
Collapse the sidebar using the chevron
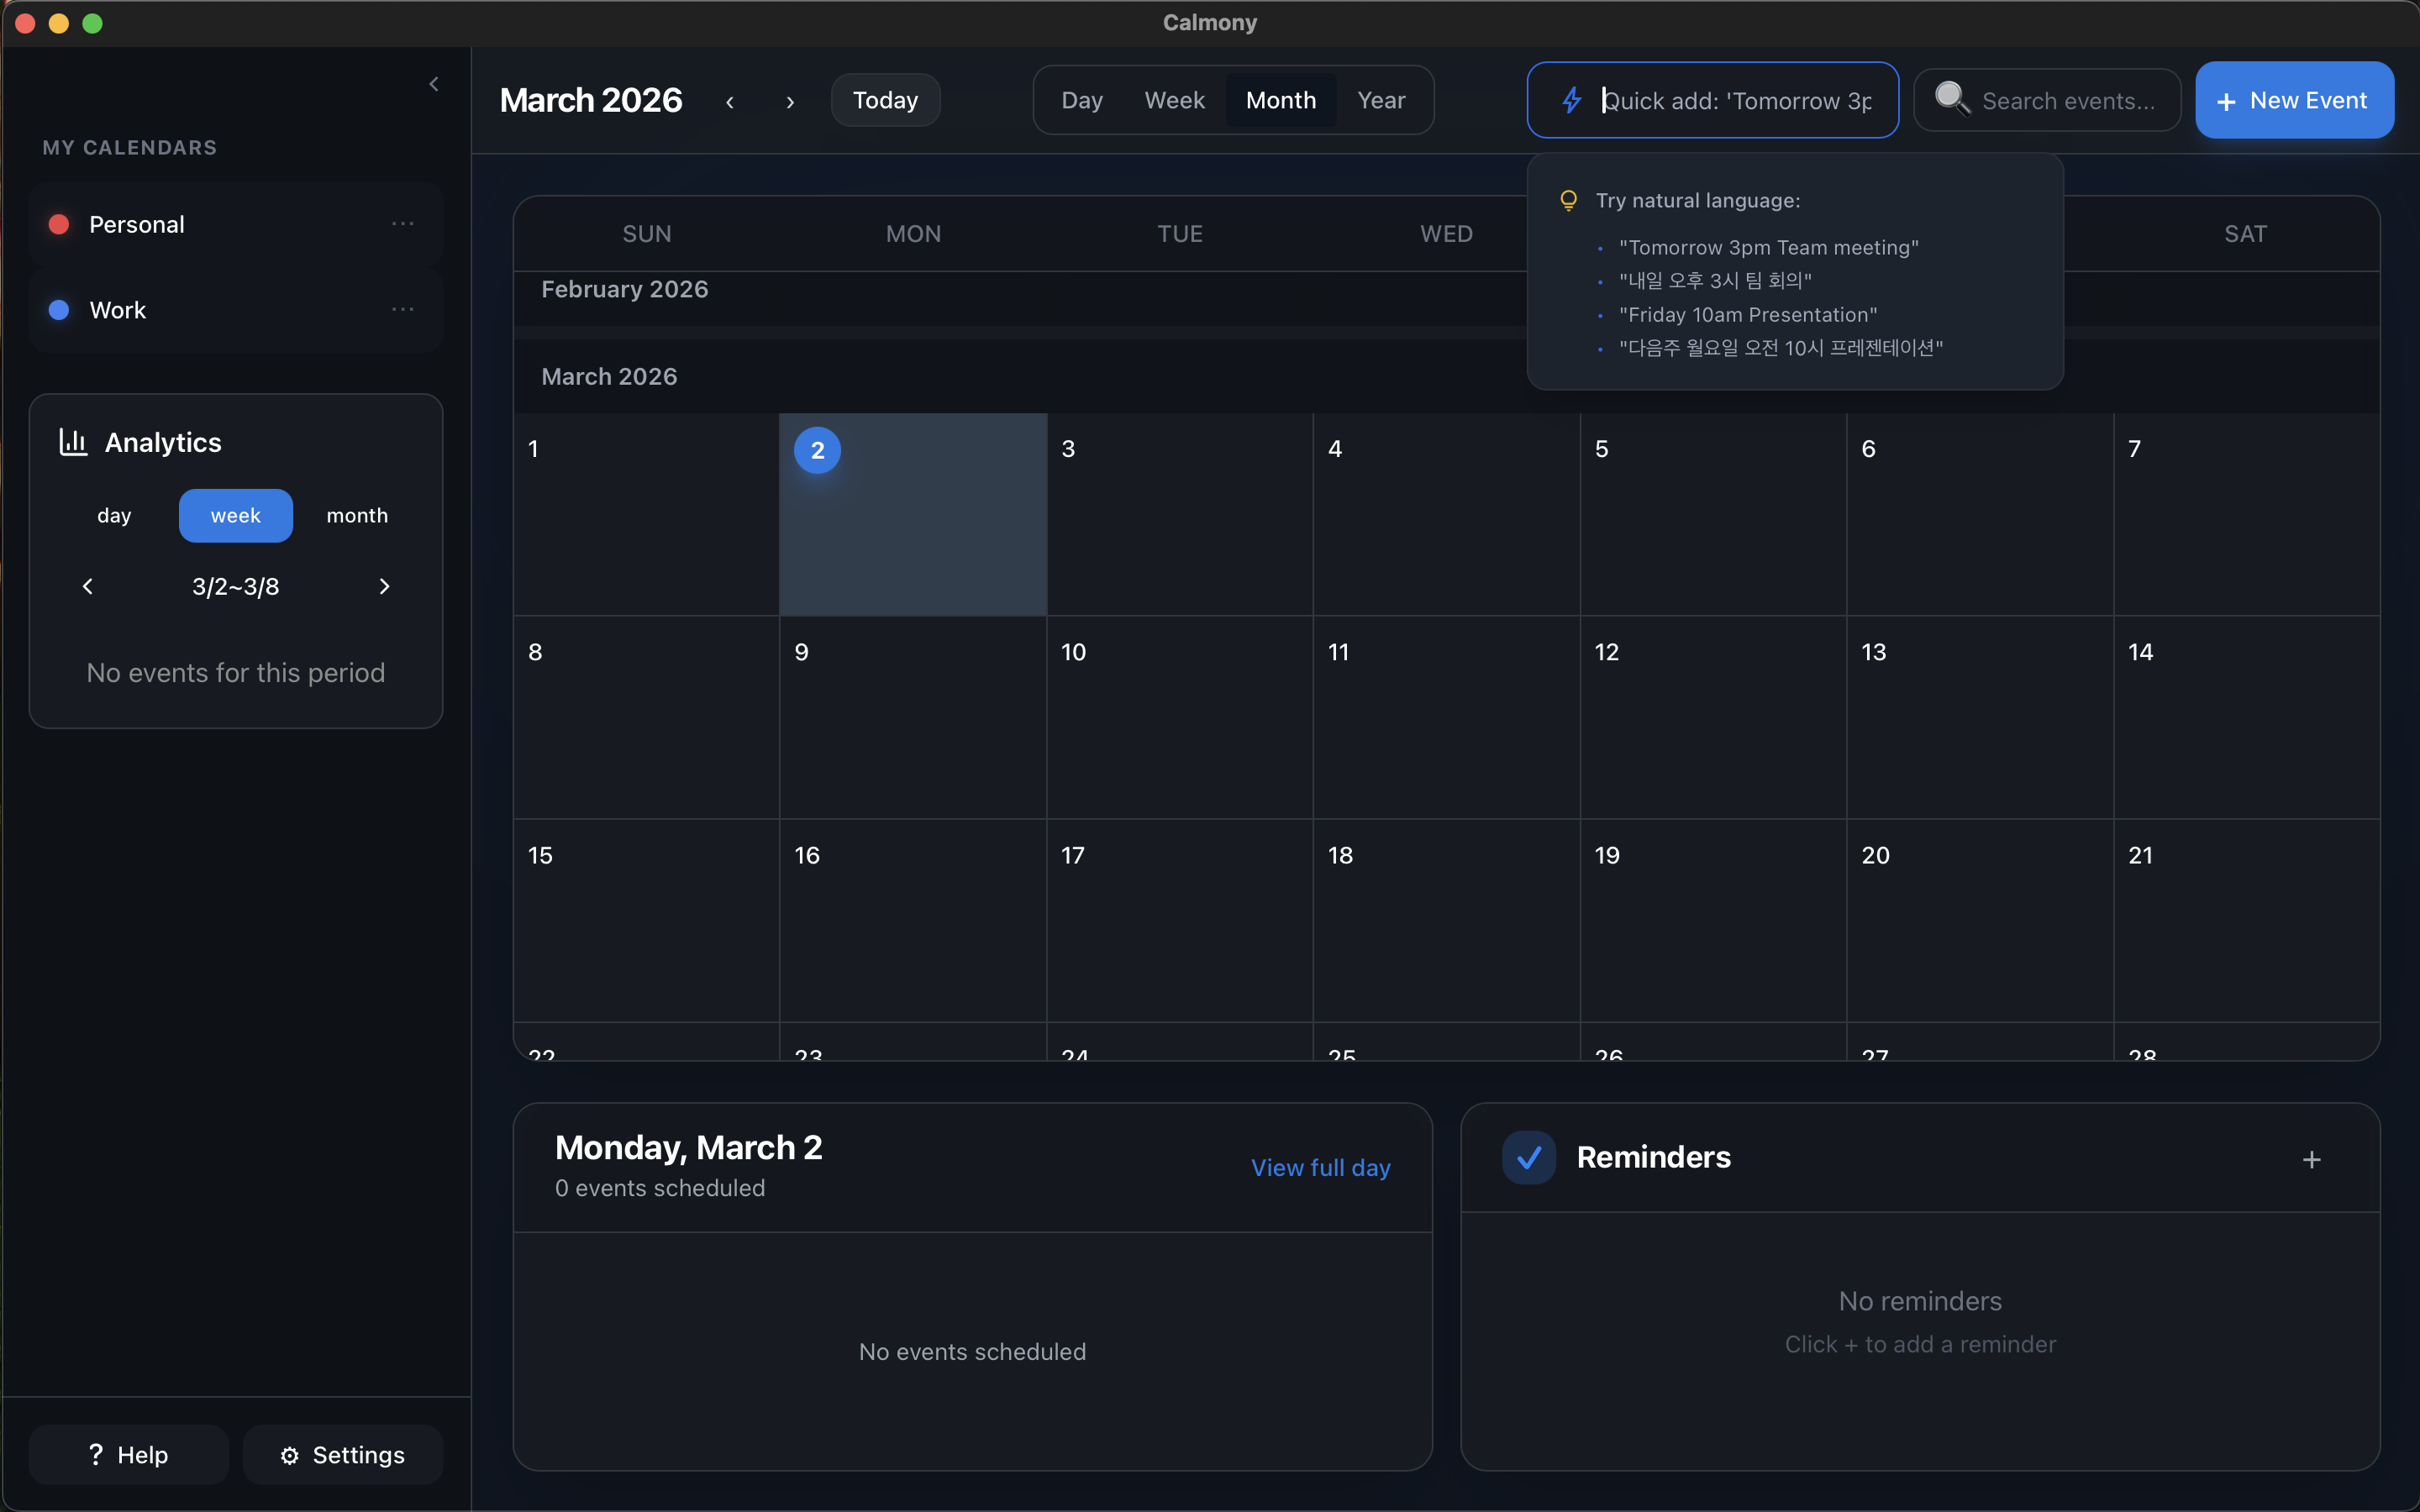(435, 84)
